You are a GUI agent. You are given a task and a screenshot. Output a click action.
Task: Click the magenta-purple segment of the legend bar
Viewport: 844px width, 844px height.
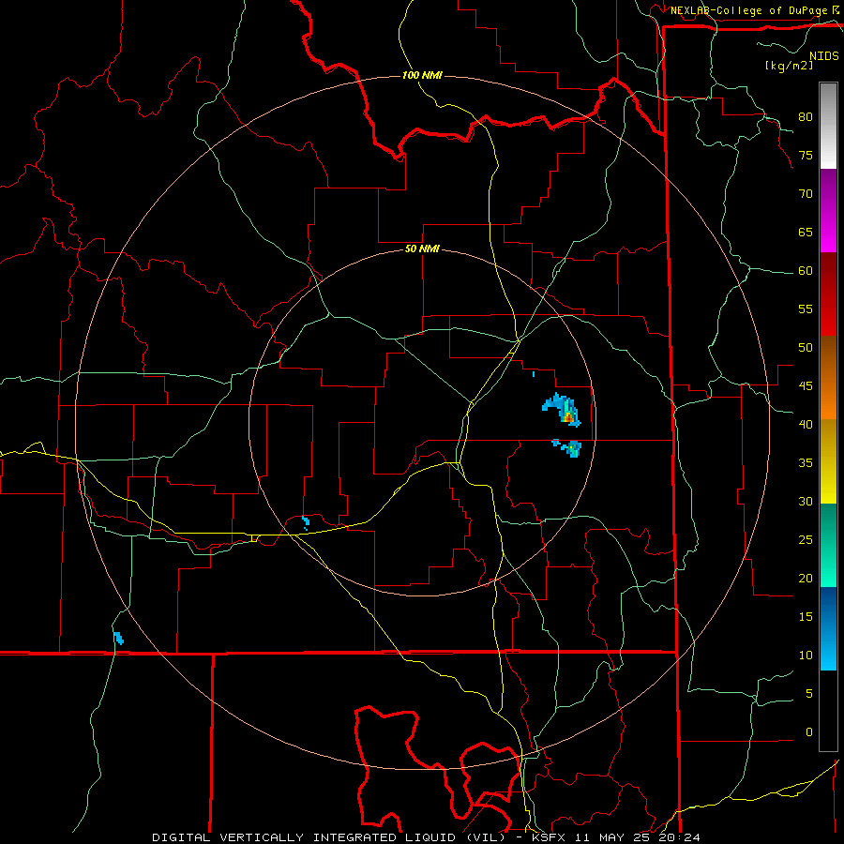click(x=828, y=211)
